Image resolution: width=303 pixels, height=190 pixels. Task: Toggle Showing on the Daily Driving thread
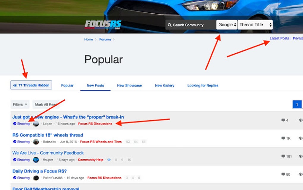coord(21,178)
